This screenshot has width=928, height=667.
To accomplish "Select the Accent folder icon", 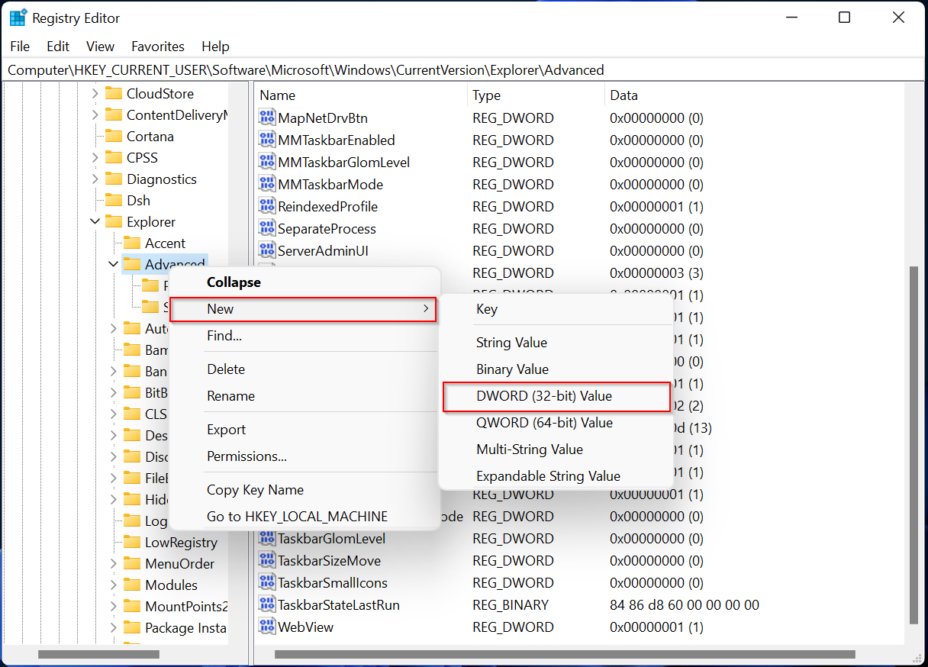I will click(132, 243).
